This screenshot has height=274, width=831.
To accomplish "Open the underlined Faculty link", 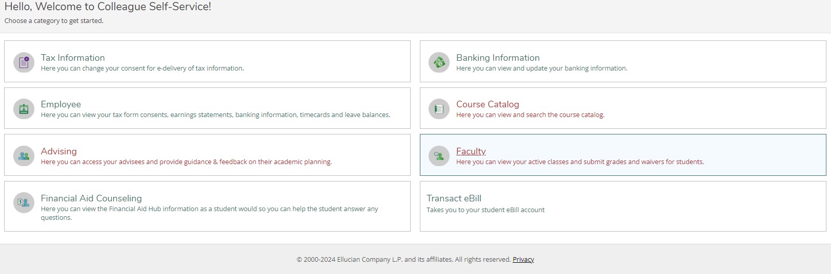I will (x=471, y=151).
